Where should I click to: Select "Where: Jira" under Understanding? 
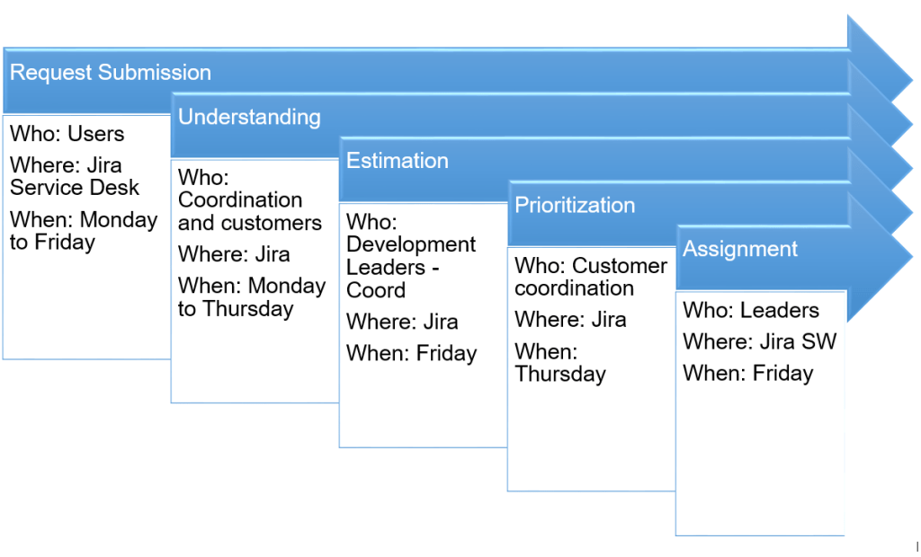[x=234, y=254]
